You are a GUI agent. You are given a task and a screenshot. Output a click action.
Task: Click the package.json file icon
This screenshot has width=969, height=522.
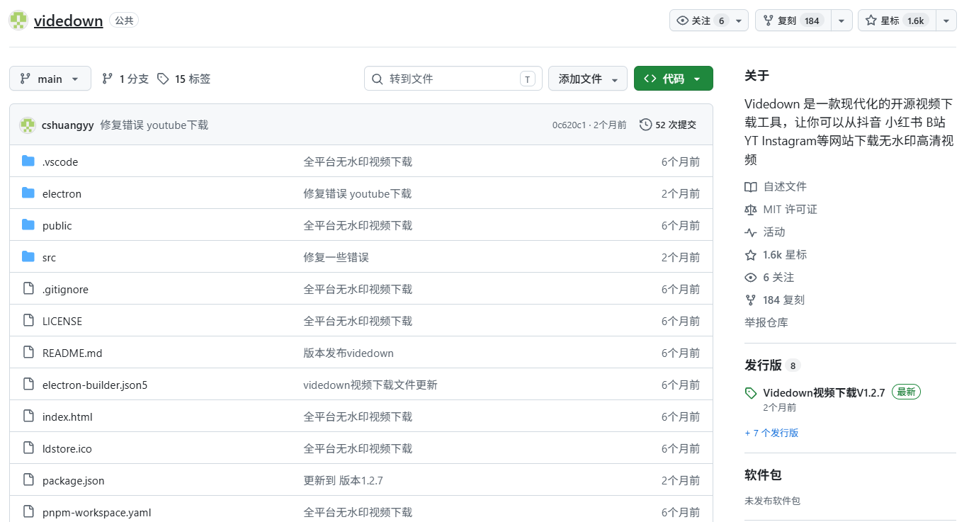point(28,480)
